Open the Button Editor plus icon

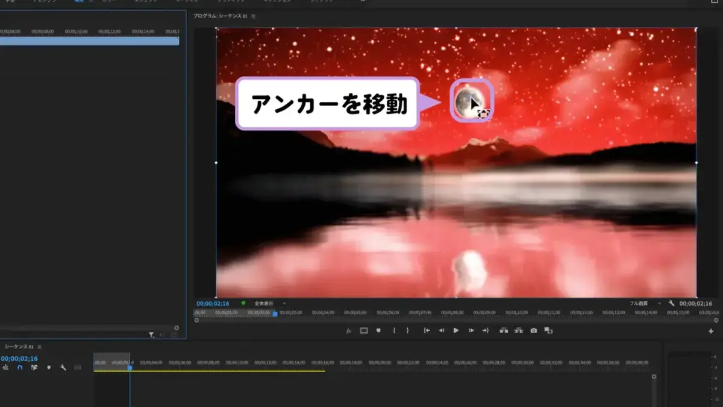point(711,331)
